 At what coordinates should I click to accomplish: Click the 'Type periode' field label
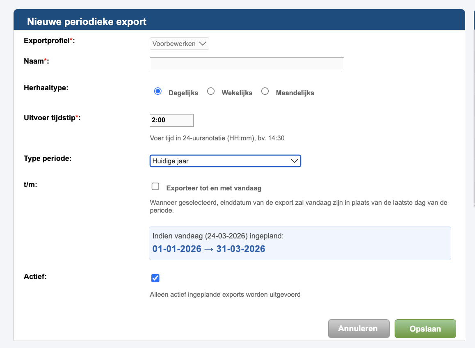click(x=48, y=158)
